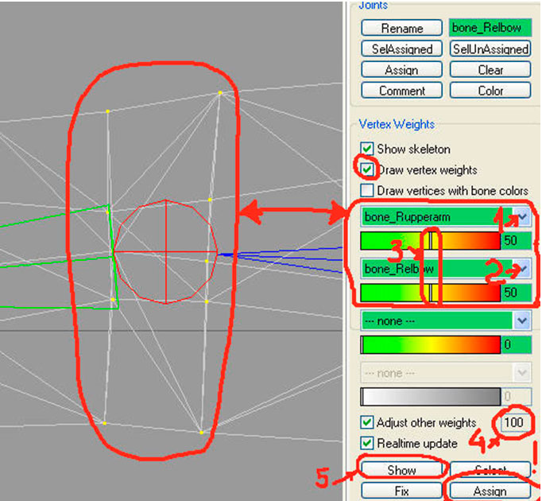Screen dimensions: 542x501
Task: Click the red joint circle in the viewport
Action: (165, 251)
